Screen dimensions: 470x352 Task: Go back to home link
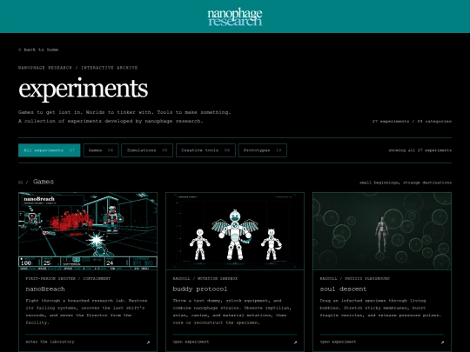pyautogui.click(x=38, y=50)
